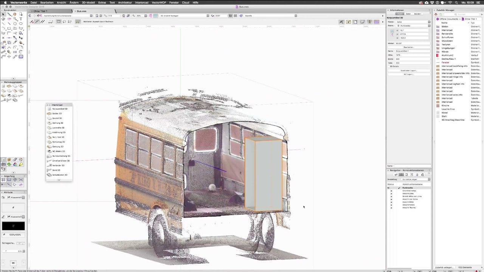Screen dimensions: 484x272
Task: Toggle visibility of Ansicht von Vorne layer
Action: (391, 199)
